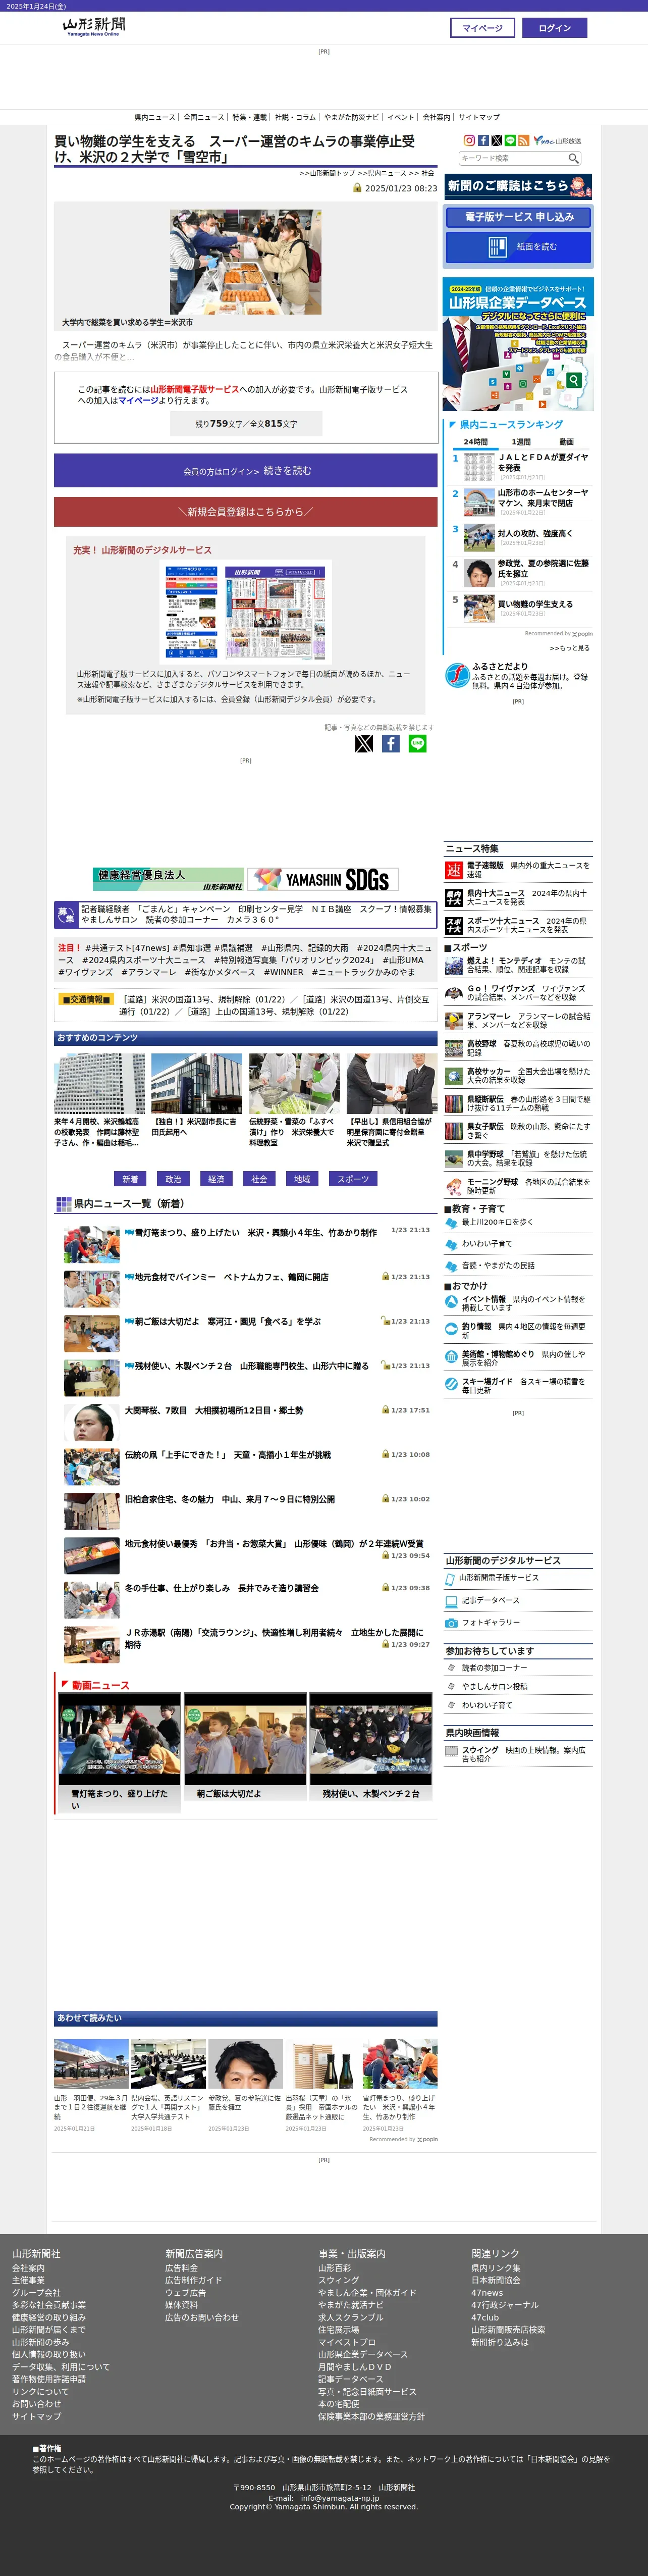The height and width of the screenshot is (2576, 648).
Task: Click the 山形新聞 logo at top
Action: point(94,26)
